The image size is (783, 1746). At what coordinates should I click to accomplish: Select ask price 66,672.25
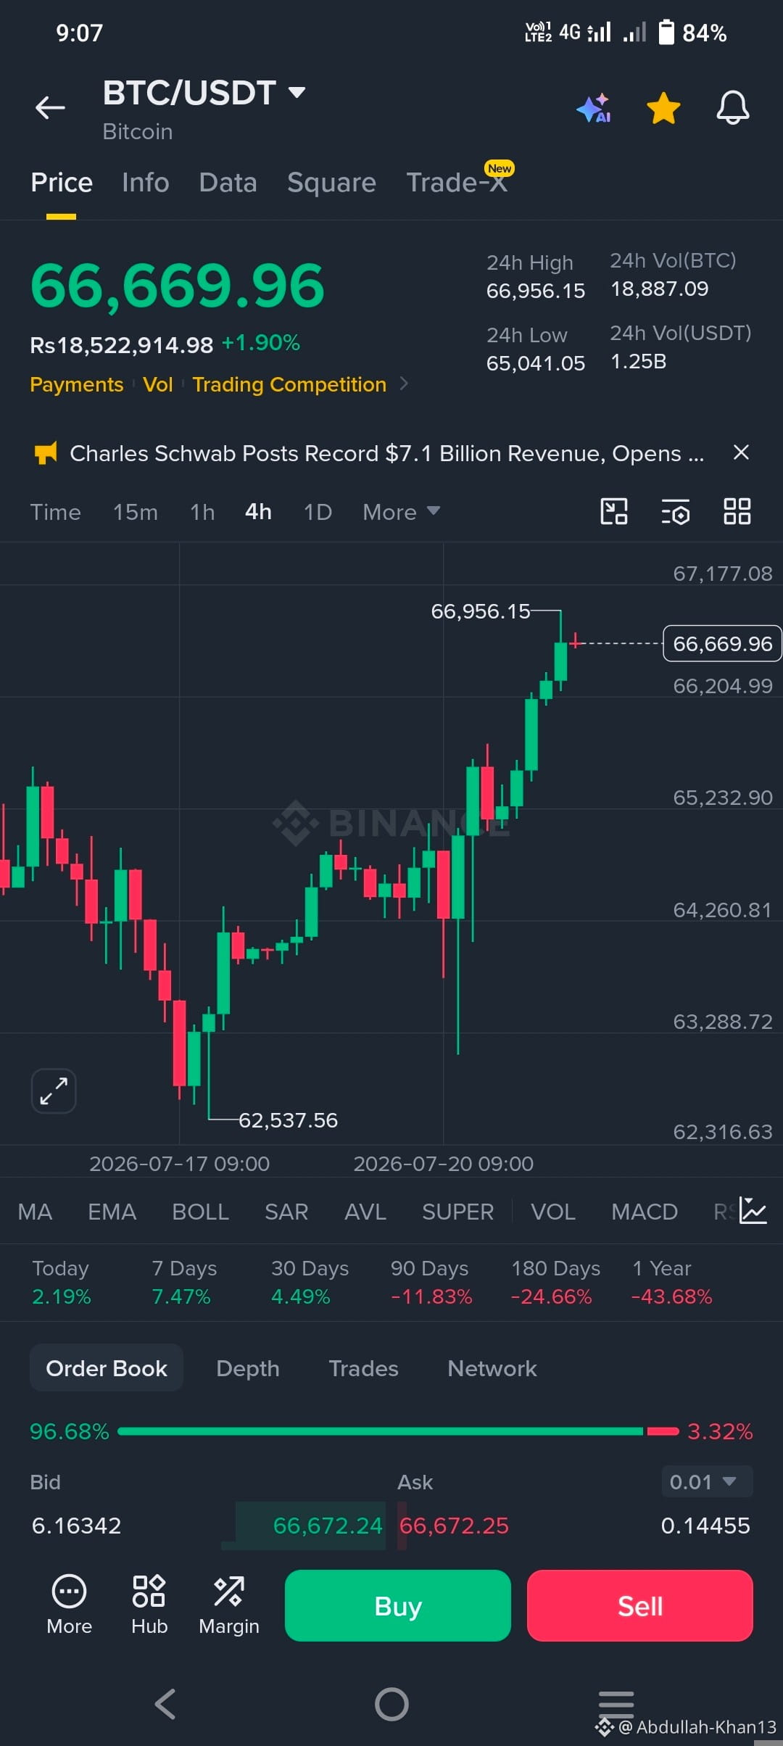point(455,1526)
